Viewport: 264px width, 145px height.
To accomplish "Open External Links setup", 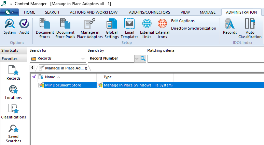I will (147, 28).
